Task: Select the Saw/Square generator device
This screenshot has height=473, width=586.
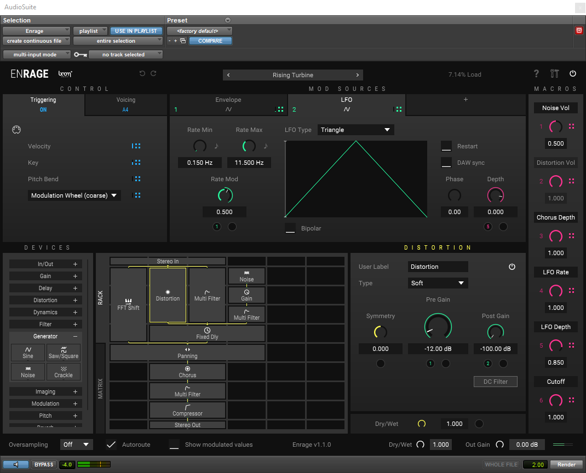Action: [64, 352]
